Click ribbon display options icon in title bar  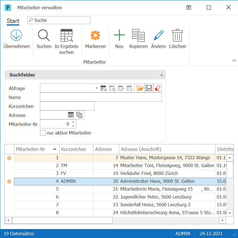(x=189, y=8)
